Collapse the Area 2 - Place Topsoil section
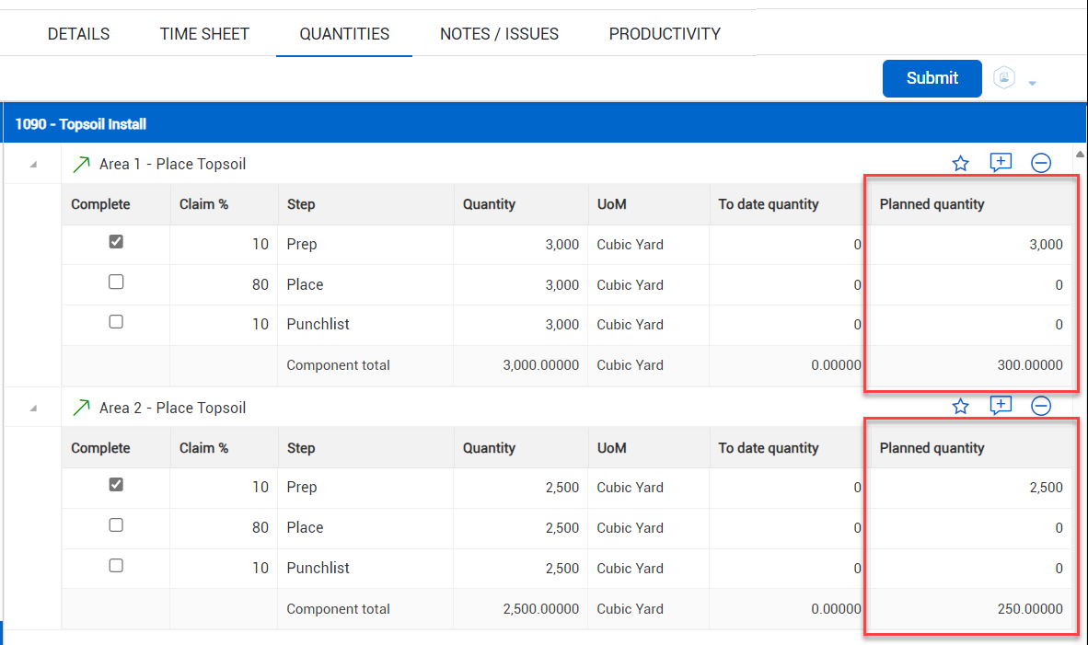This screenshot has width=1088, height=645. (33, 408)
